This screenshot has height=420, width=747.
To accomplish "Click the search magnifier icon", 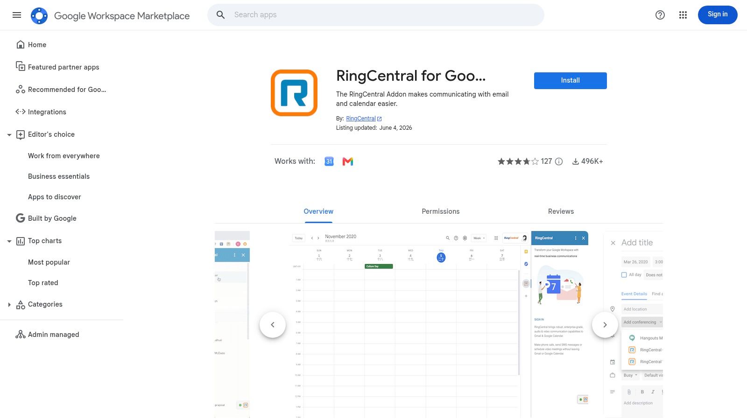I will [x=221, y=15].
